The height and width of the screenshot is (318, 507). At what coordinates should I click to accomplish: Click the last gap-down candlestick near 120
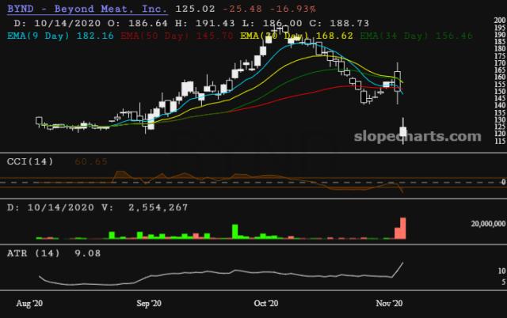[403, 131]
